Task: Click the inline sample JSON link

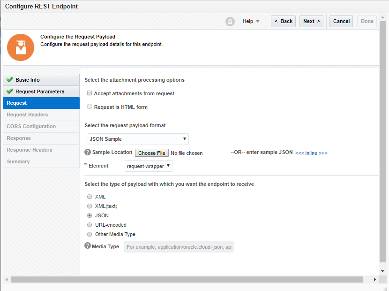Action: (x=311, y=153)
